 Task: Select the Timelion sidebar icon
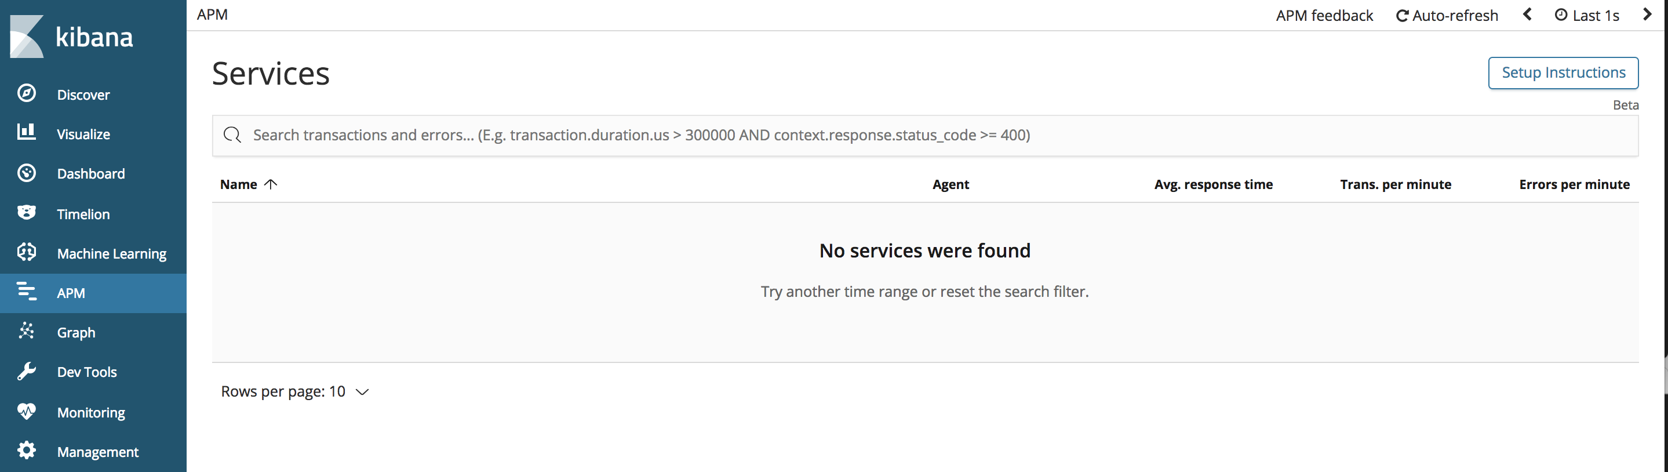point(26,213)
